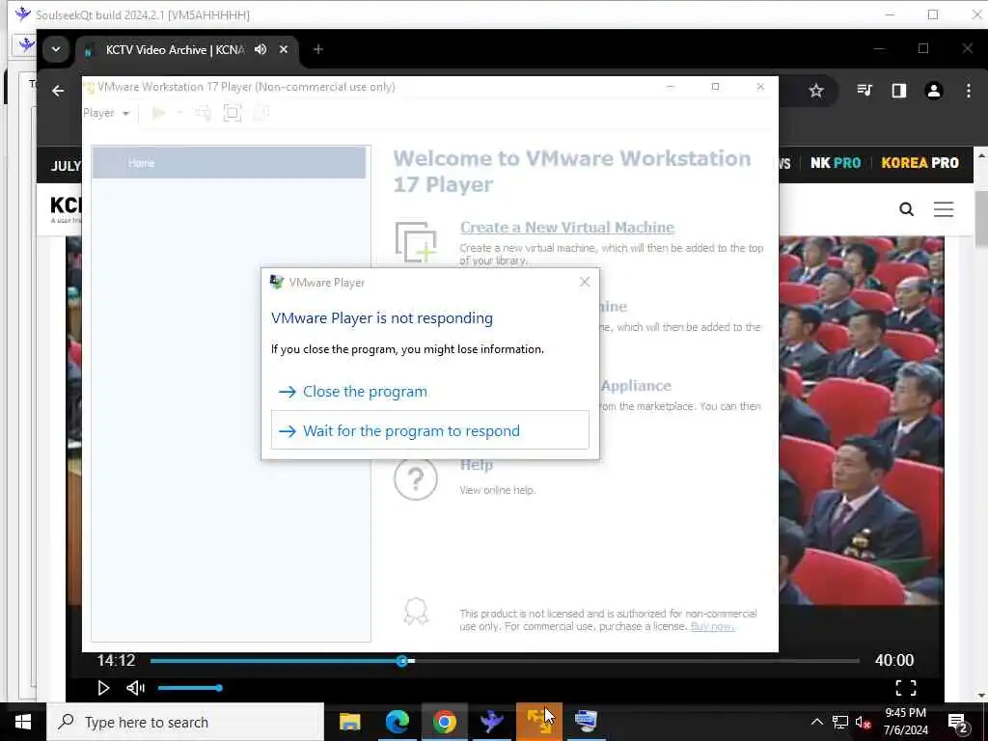The height and width of the screenshot is (741, 988).
Task: Open KOREA PRO site link
Action: 919,163
